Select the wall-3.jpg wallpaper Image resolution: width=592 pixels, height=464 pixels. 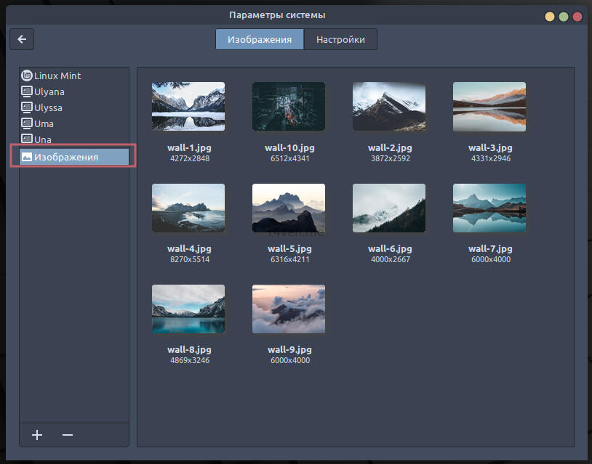tap(489, 106)
